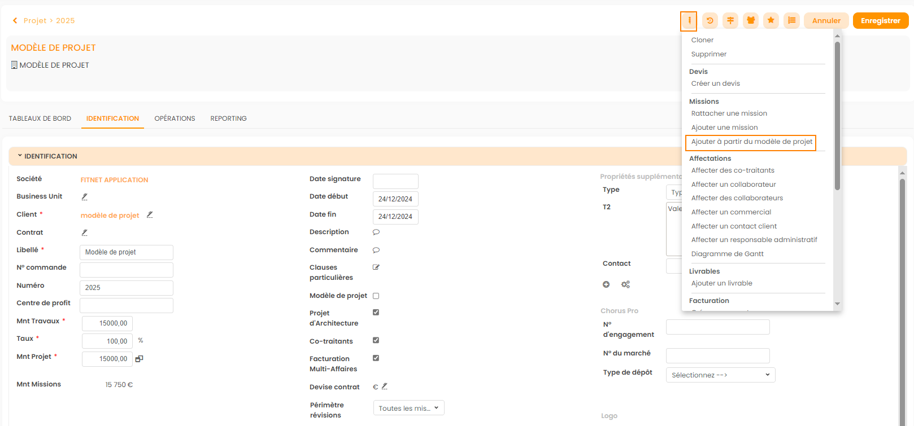Click the Enregistrer button
Image resolution: width=914 pixels, height=426 pixels.
[x=880, y=21]
